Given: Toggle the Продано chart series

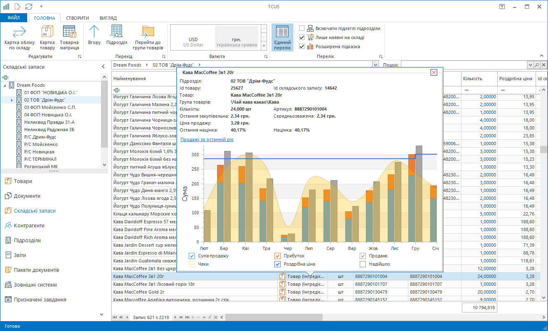Looking at the screenshot, I should point(363,256).
